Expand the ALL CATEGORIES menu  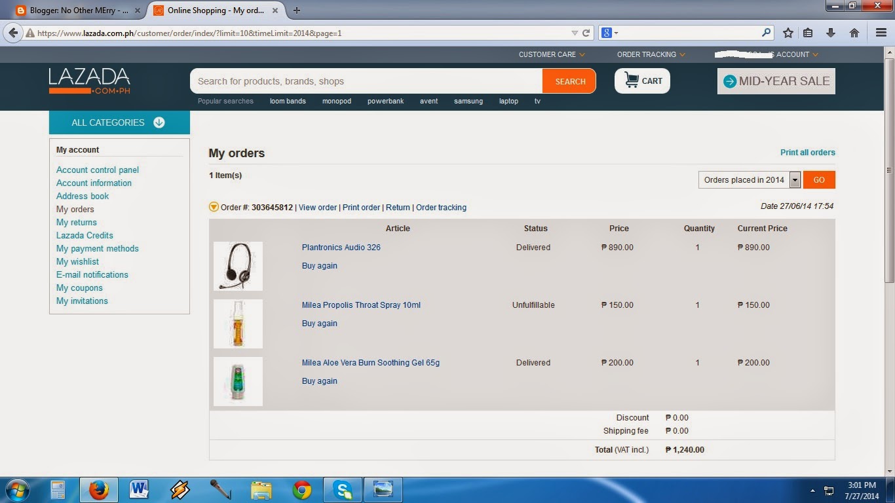tap(119, 122)
